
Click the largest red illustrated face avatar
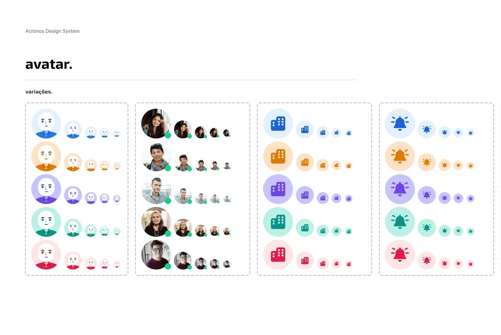coord(46,255)
